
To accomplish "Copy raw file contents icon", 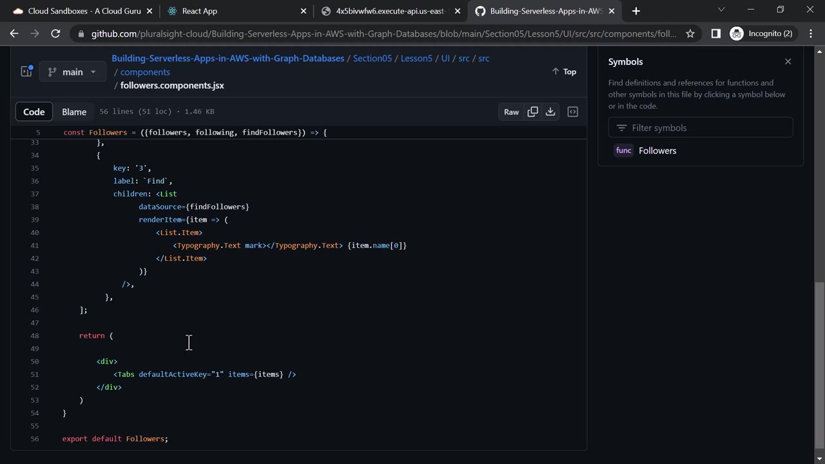I will (532, 111).
